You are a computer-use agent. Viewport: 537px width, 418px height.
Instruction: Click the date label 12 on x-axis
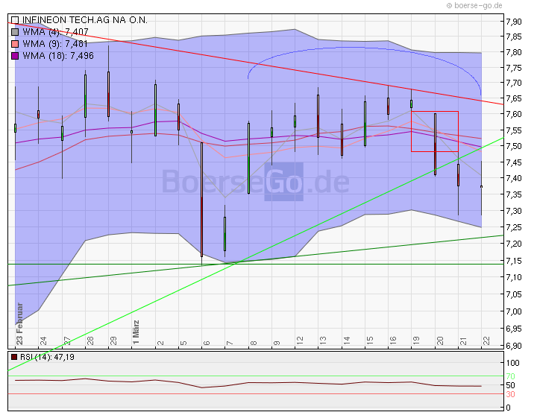(x=299, y=341)
